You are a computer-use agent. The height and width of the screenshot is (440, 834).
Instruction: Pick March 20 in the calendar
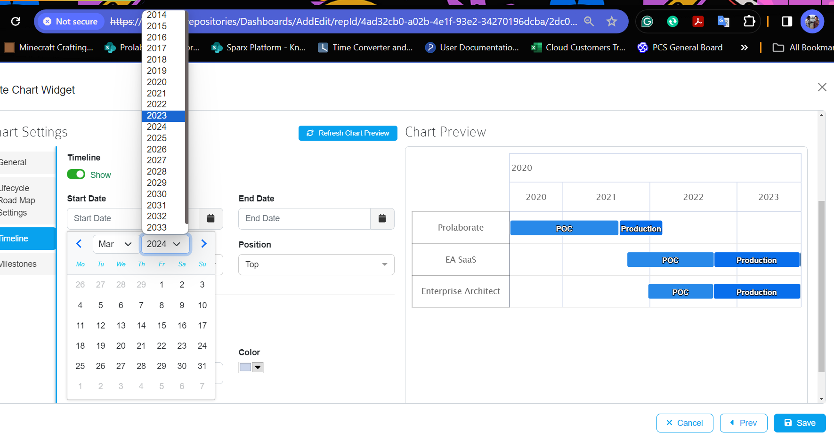pyautogui.click(x=121, y=346)
